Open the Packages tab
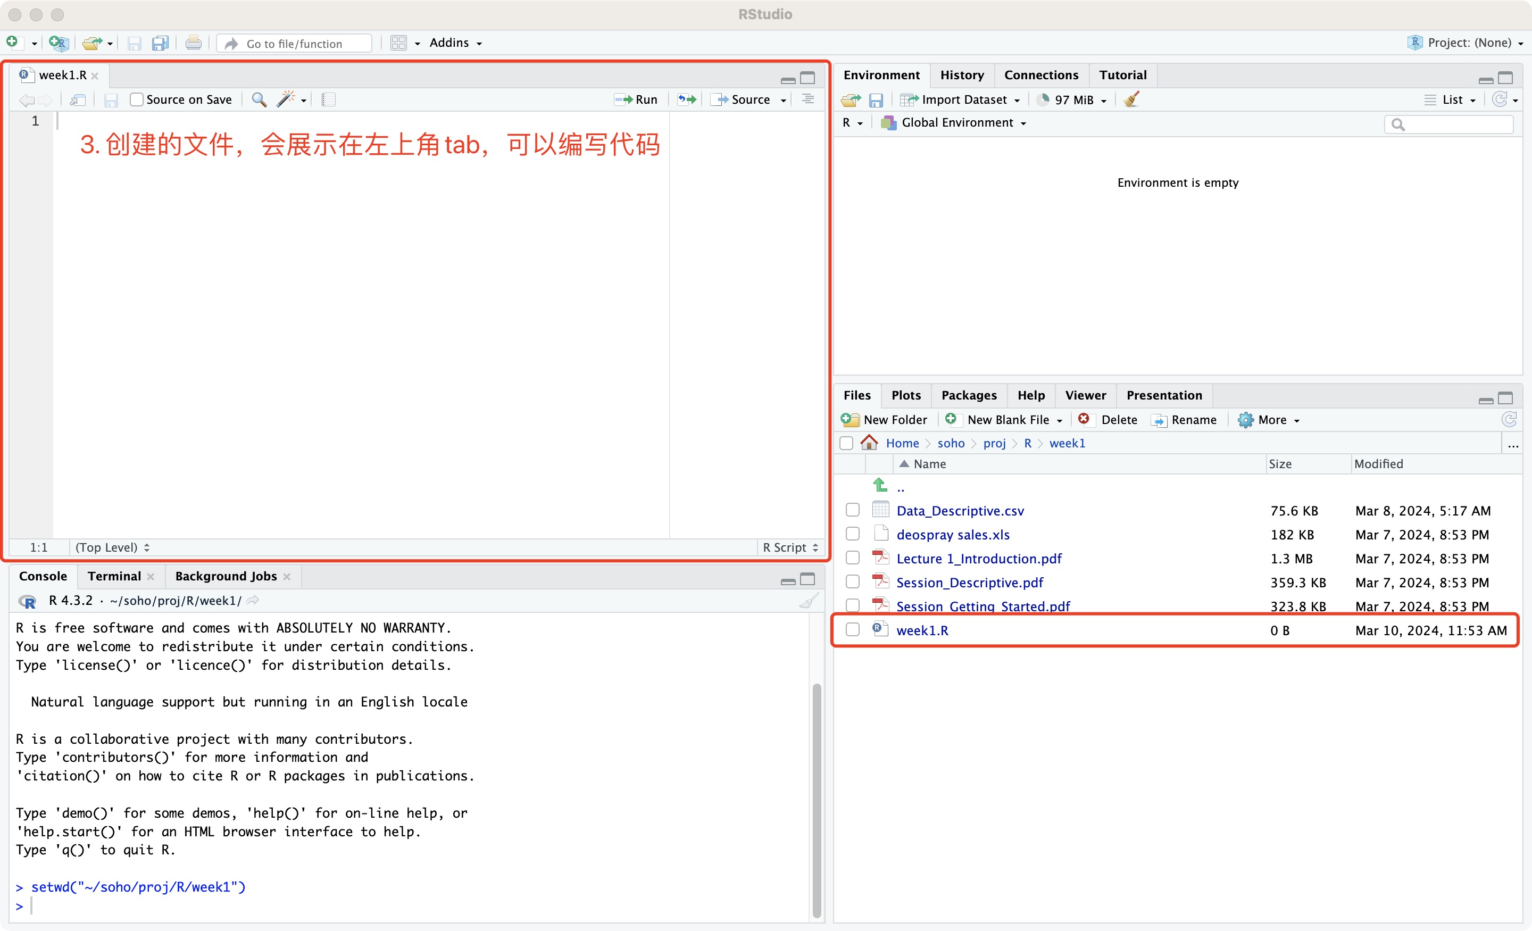1532x931 pixels. [x=968, y=395]
